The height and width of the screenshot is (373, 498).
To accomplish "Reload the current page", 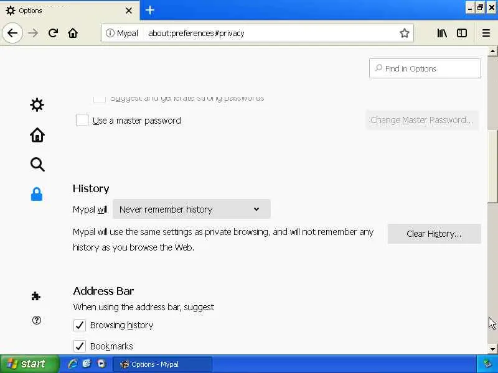I will tap(53, 33).
